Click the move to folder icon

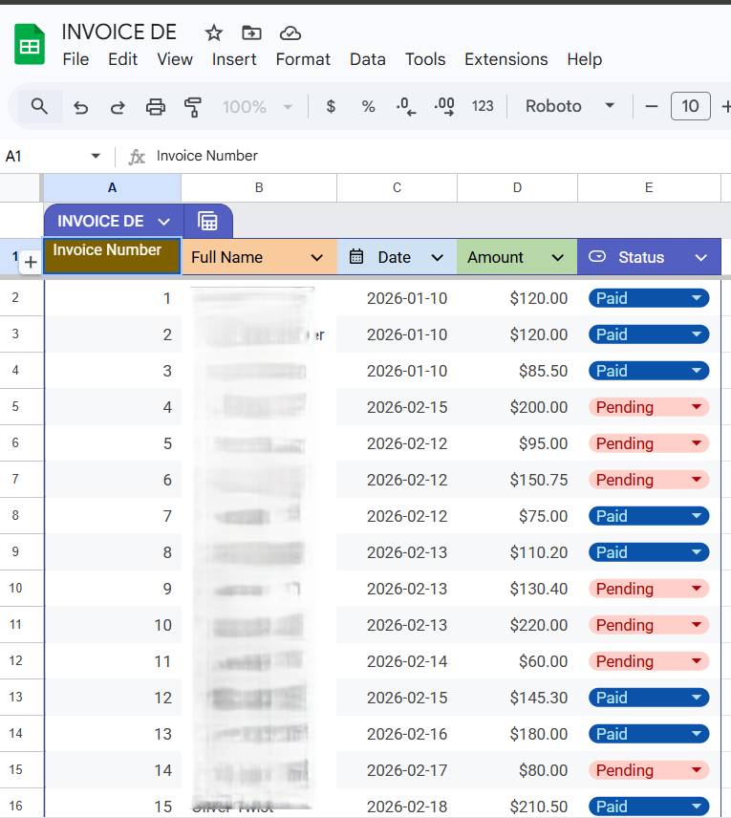[251, 32]
